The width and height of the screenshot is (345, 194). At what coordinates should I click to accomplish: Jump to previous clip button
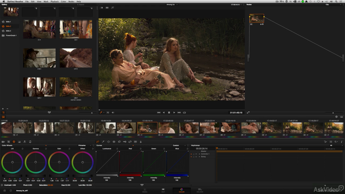159,112
